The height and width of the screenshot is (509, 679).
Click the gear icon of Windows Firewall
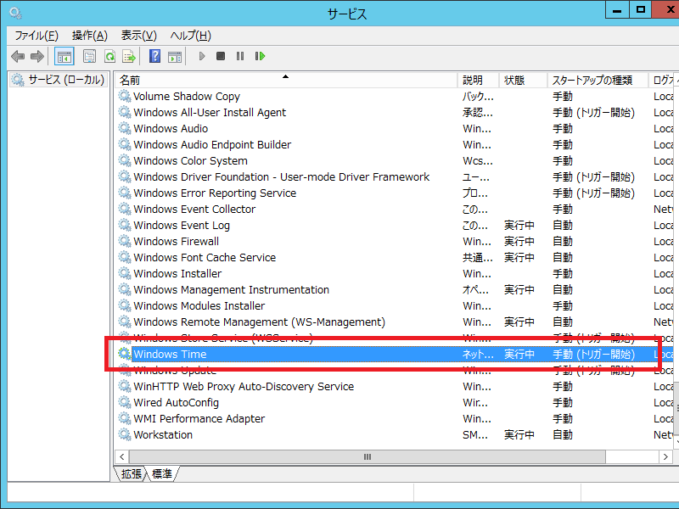click(x=125, y=241)
